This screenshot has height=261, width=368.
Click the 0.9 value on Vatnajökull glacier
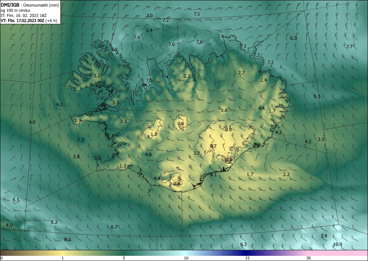229,130
